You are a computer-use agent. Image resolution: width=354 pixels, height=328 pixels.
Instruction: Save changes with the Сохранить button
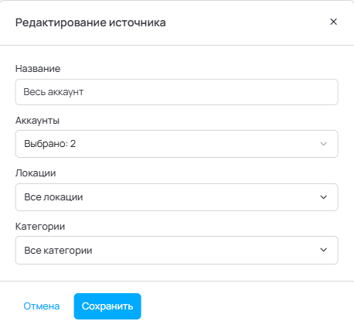(107, 306)
